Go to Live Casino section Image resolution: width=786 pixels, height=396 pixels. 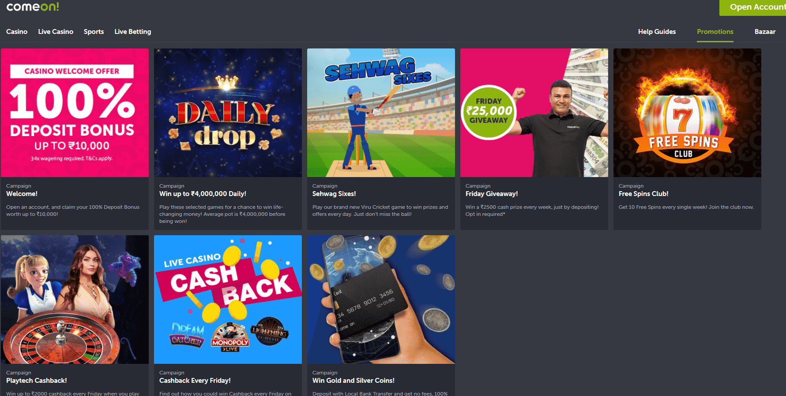click(x=56, y=32)
